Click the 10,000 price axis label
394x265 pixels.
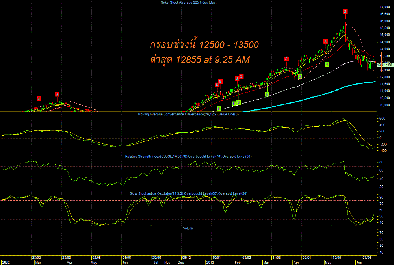[385, 105]
